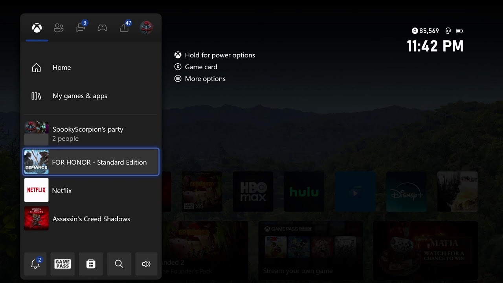Open the Search magnifier
Image resolution: width=503 pixels, height=283 pixels.
point(119,264)
